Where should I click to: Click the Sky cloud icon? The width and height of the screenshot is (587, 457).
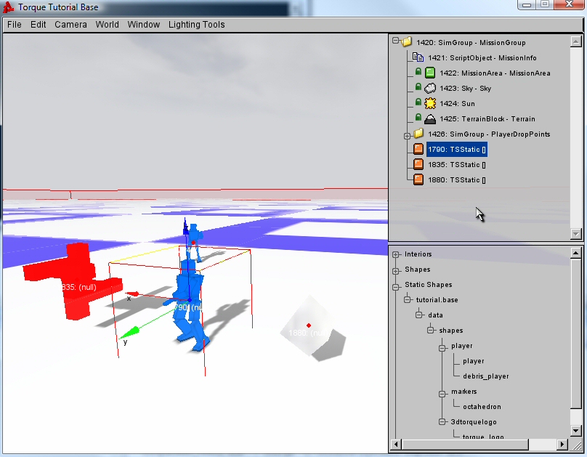click(430, 89)
